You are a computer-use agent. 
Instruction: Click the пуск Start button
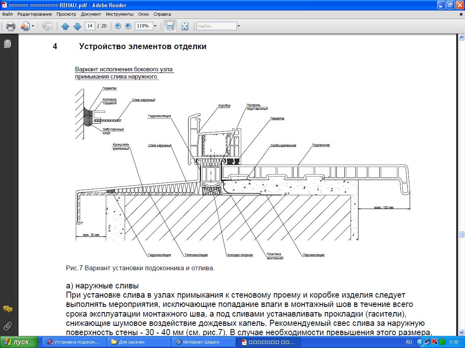click(19, 342)
